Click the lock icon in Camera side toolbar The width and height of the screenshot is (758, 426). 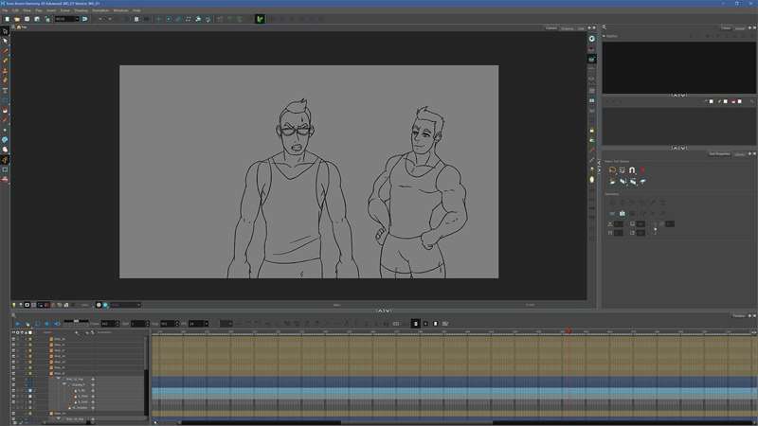[591, 131]
